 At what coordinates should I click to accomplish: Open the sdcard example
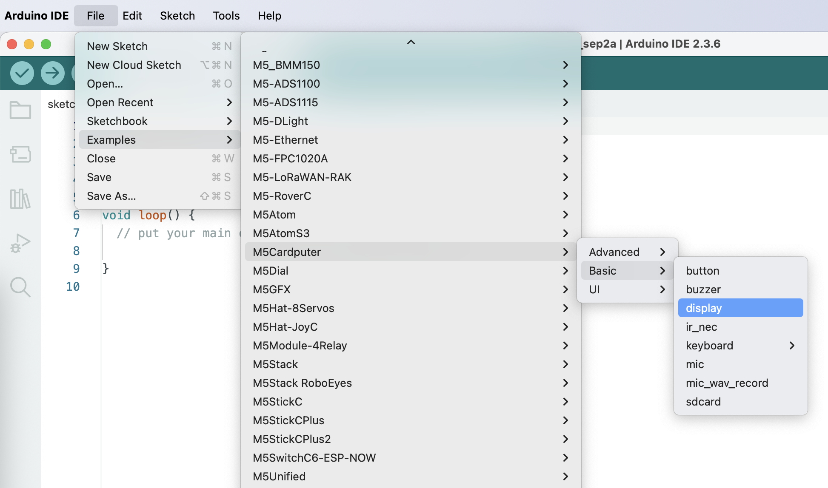(740, 402)
